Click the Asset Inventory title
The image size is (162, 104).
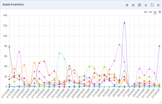(x=13, y=4)
